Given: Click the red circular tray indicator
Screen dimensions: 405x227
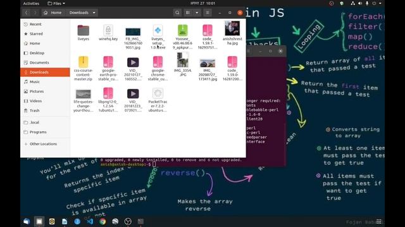Looking at the screenshot, I should tap(331, 3).
